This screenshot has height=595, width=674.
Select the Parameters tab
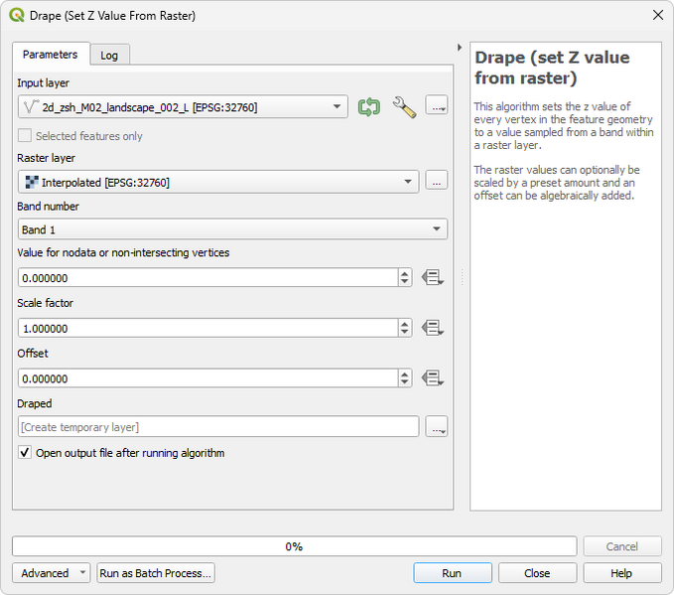point(51,55)
